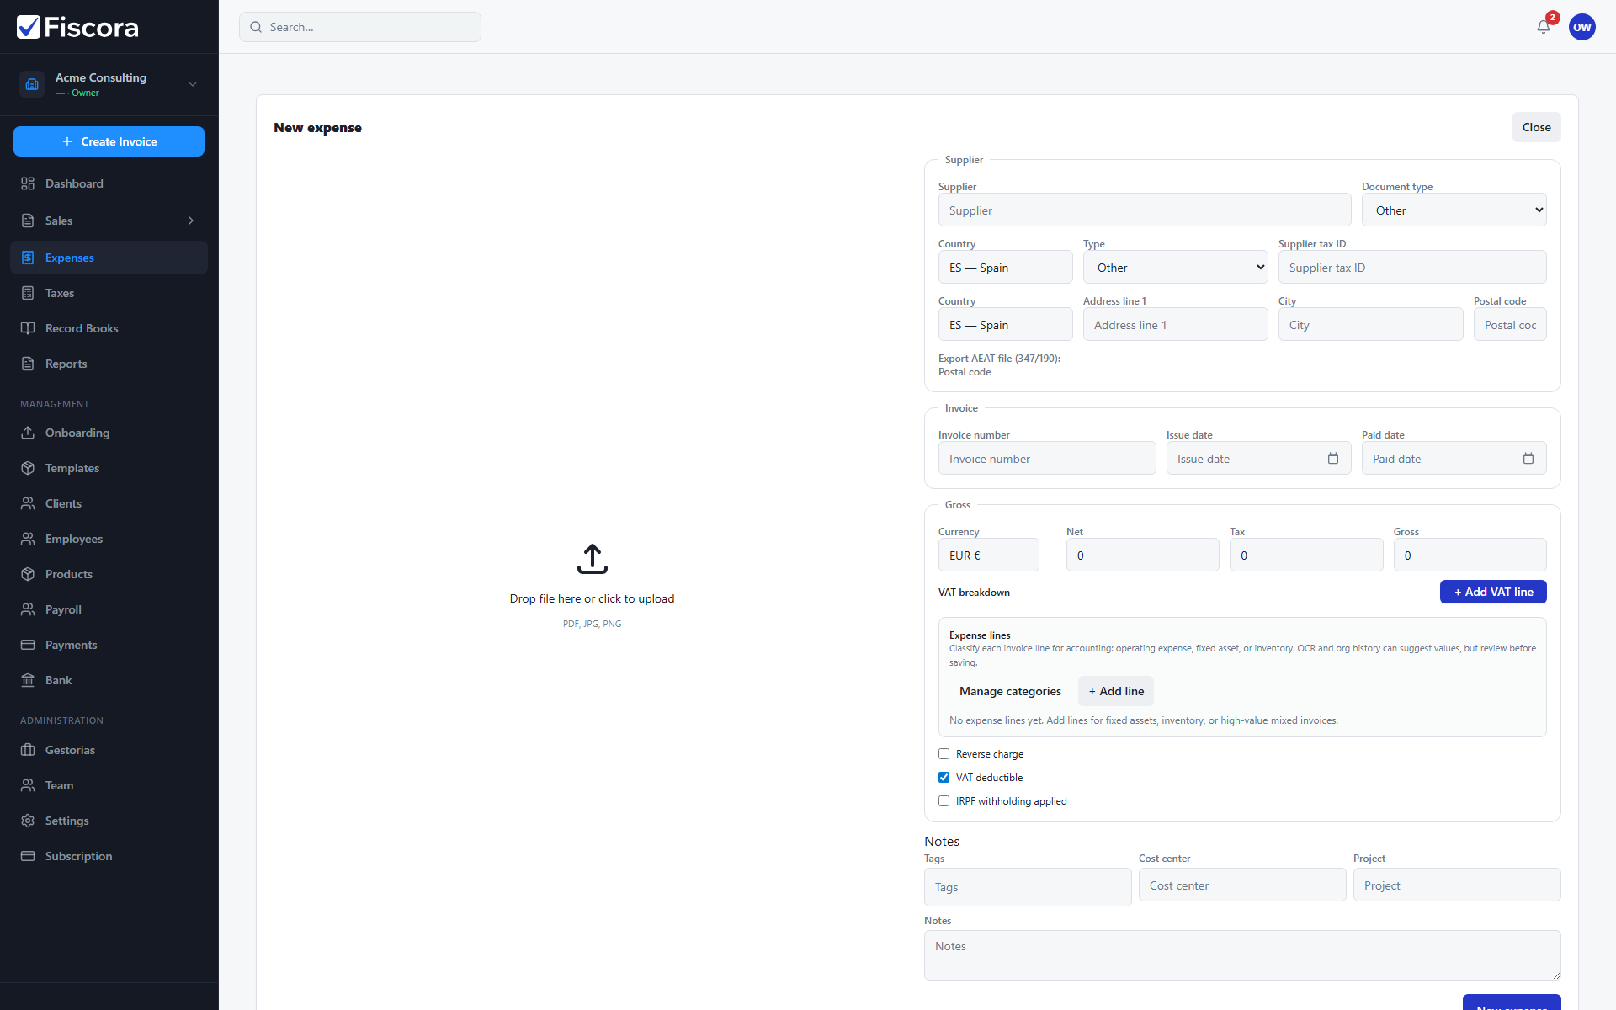Screen dimensions: 1616x1010
Task: Click the Record Books book icon
Action: tap(28, 328)
